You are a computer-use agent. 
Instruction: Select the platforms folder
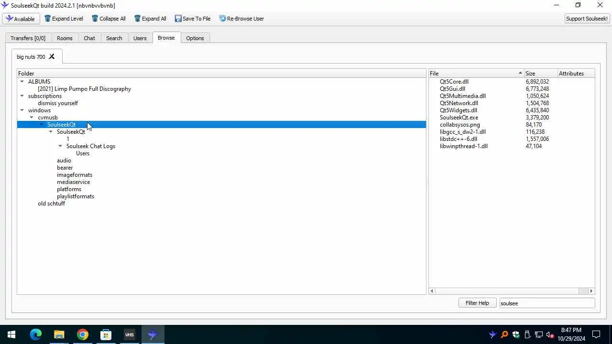69,189
